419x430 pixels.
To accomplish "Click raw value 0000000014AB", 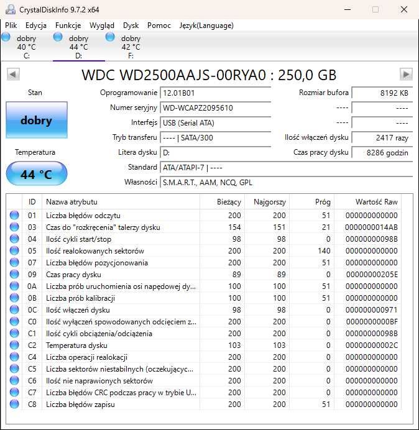I will point(371,227).
